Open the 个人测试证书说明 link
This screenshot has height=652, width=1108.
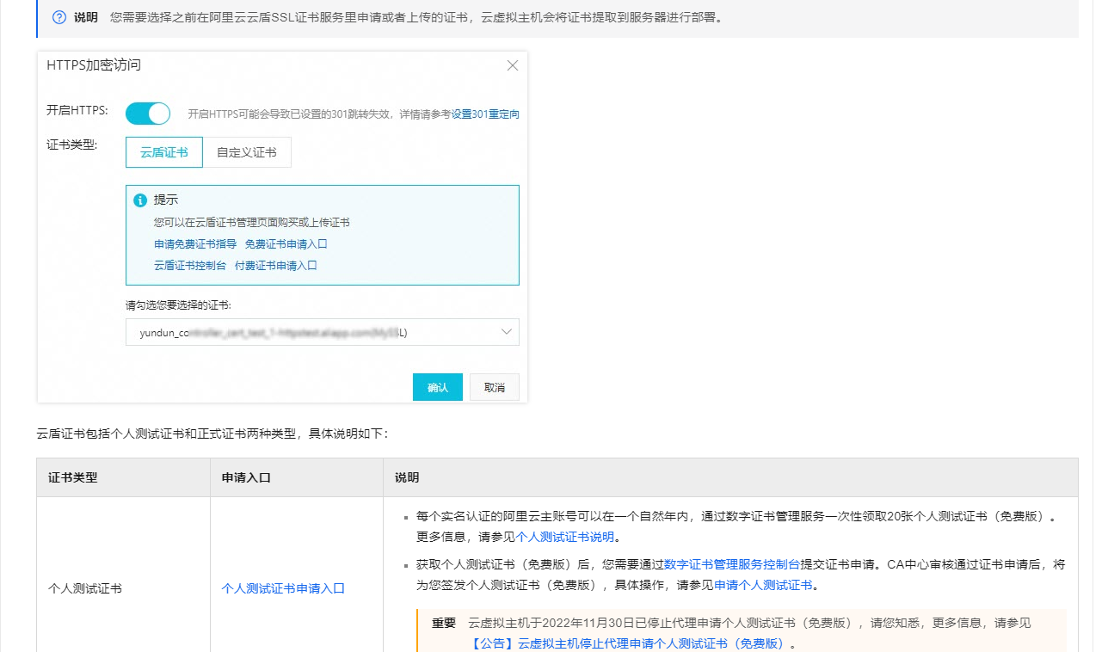click(x=565, y=537)
